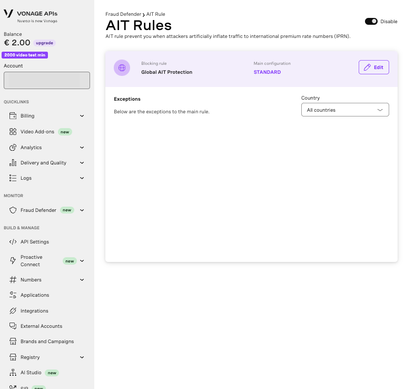
Task: Expand the Registry menu chevron
Action: (82, 357)
